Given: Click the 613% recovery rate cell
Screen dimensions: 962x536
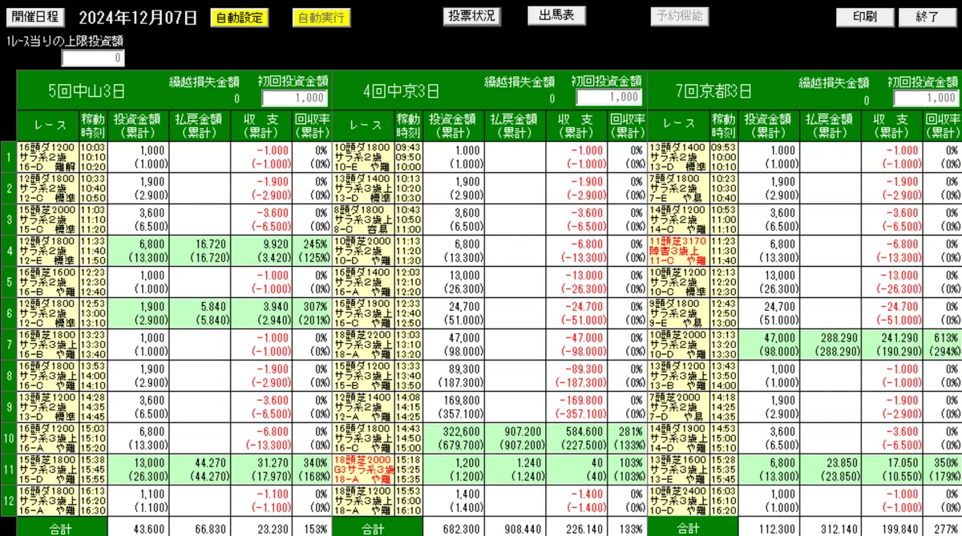Looking at the screenshot, I should (944, 344).
